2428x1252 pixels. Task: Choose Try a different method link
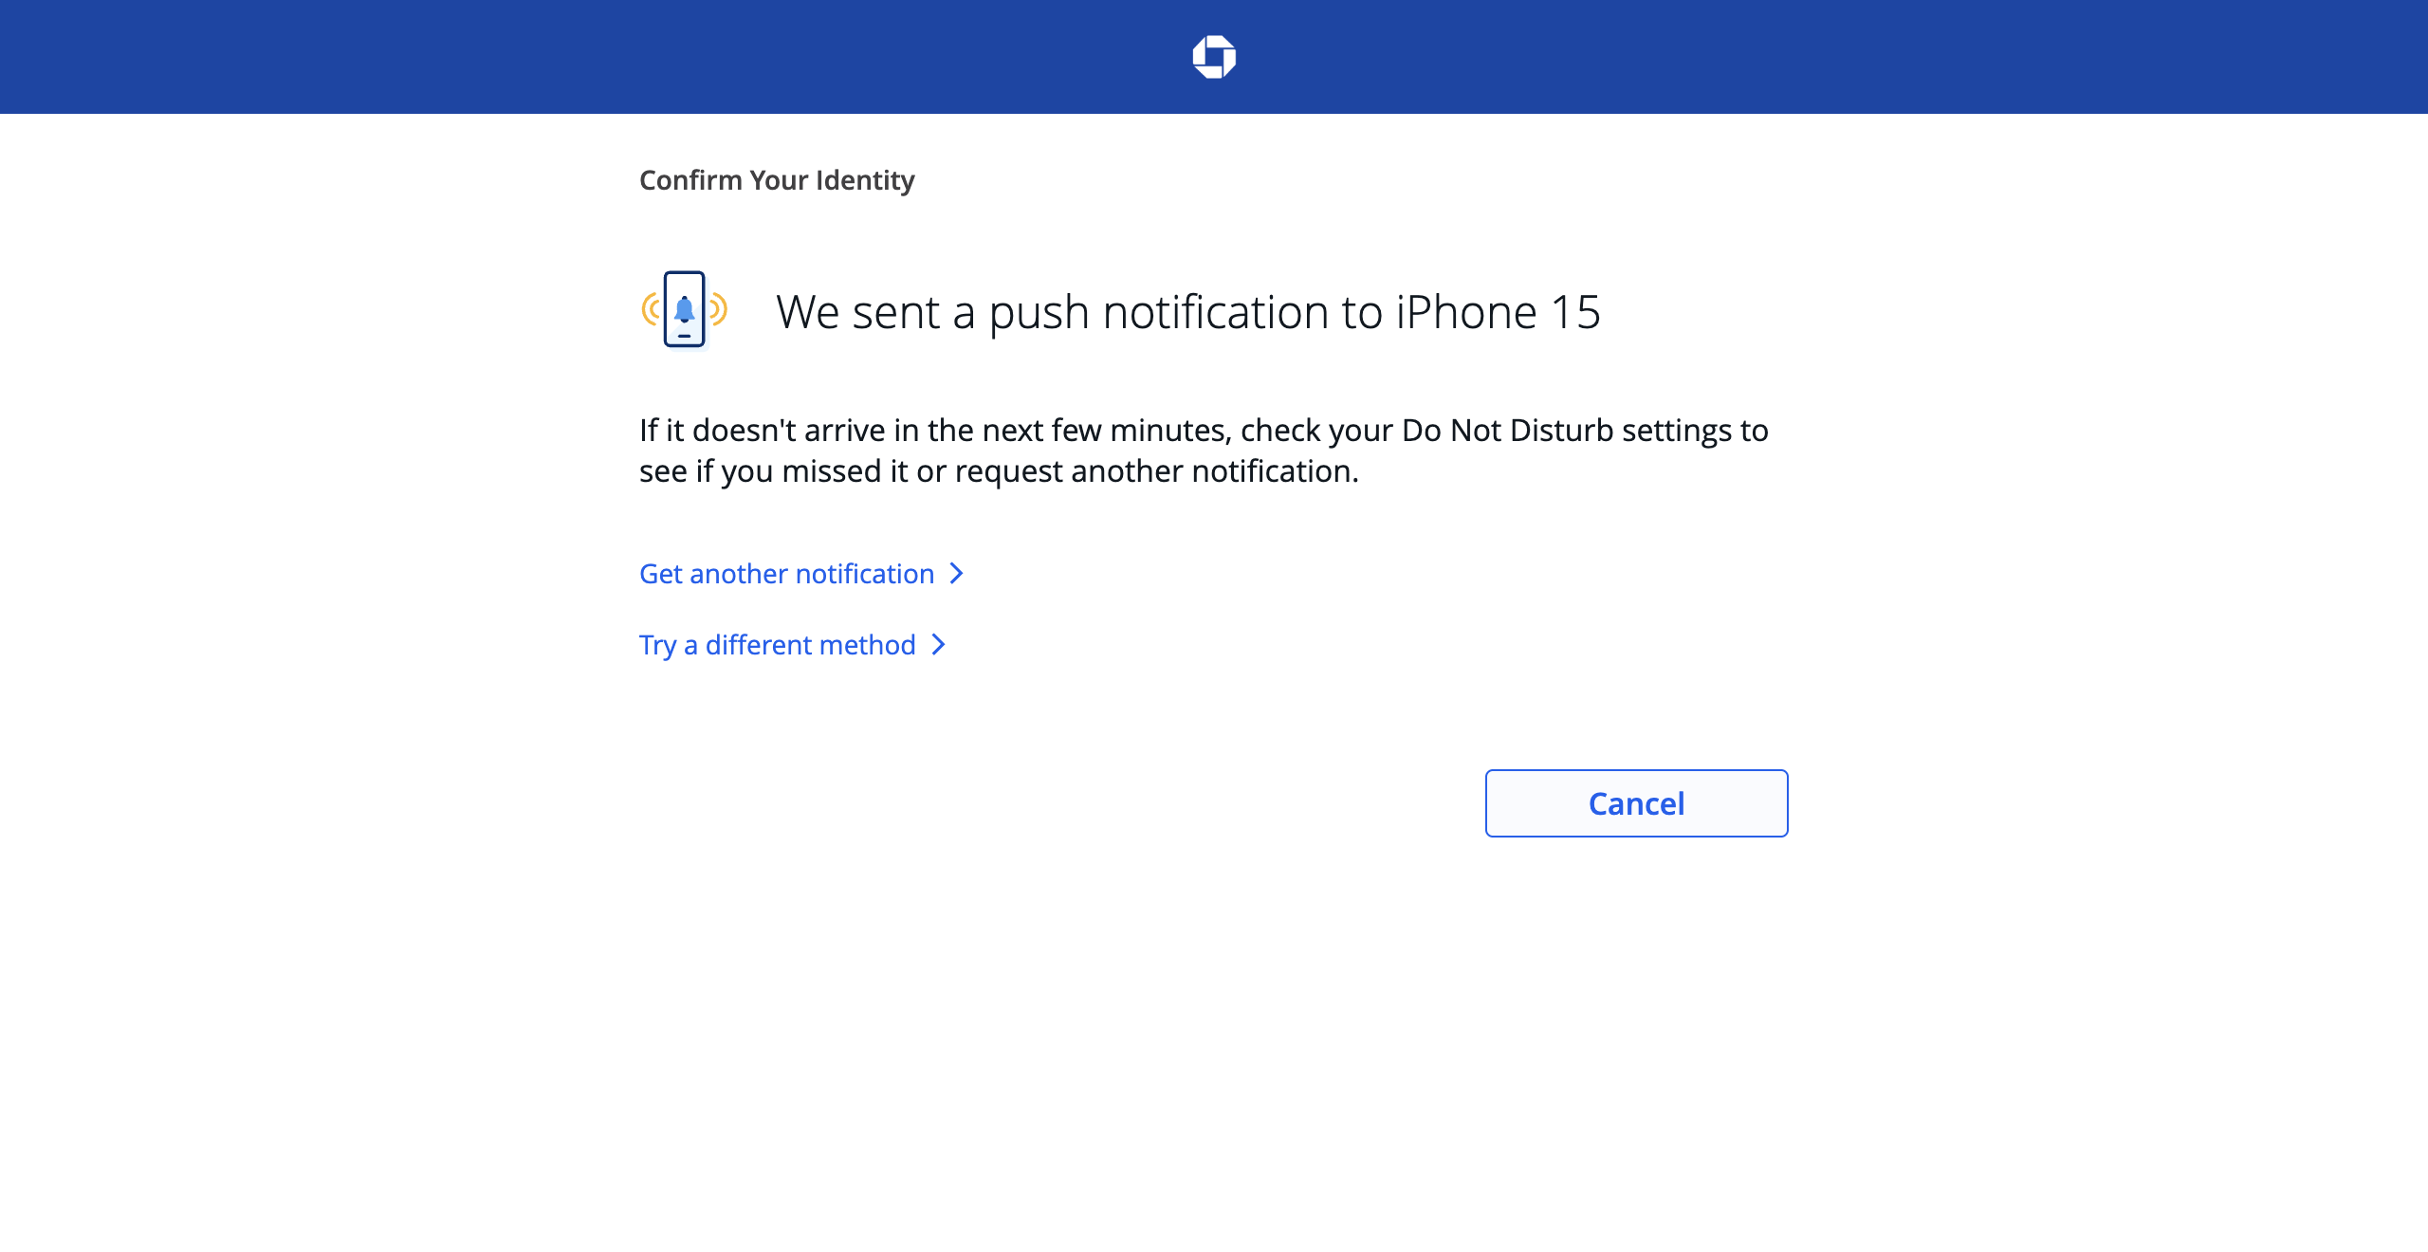tap(792, 645)
